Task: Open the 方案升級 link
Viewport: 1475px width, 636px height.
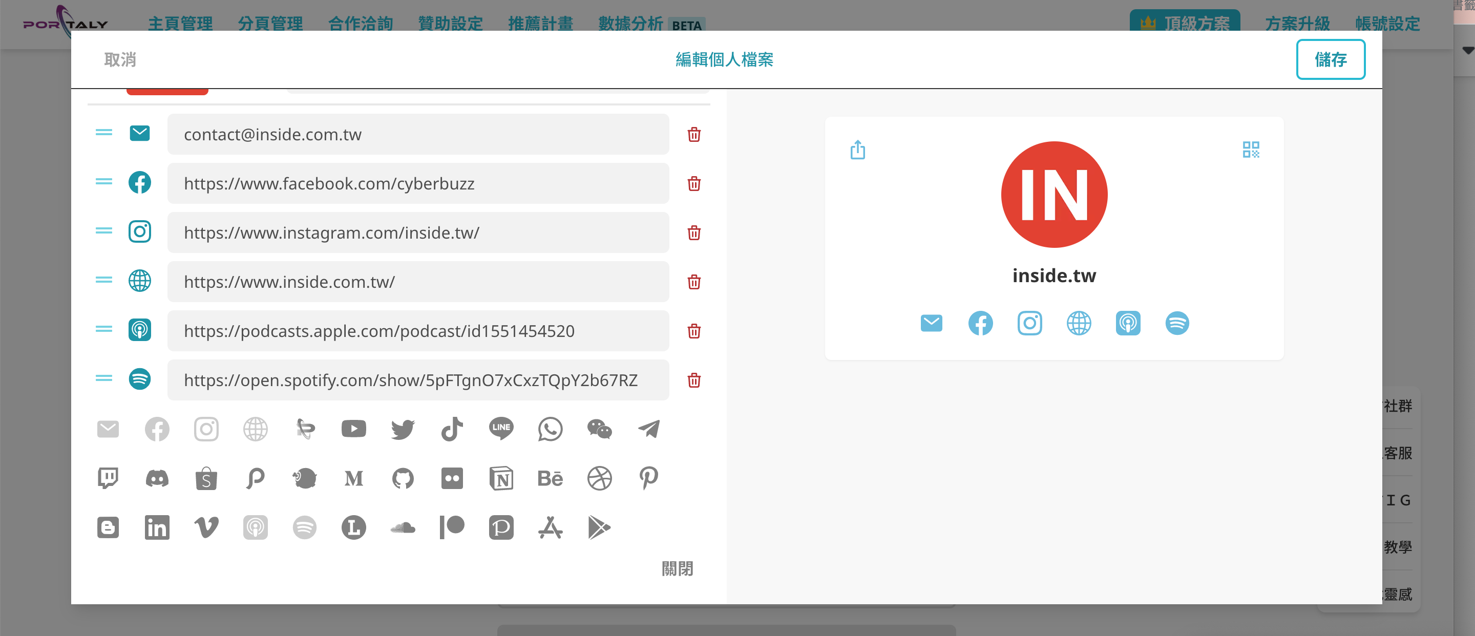Action: pyautogui.click(x=1297, y=23)
